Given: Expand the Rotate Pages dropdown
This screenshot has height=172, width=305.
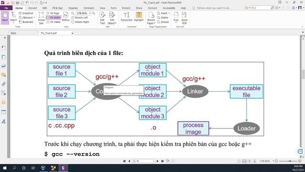Looking at the screenshot, I should (x=154, y=23).
